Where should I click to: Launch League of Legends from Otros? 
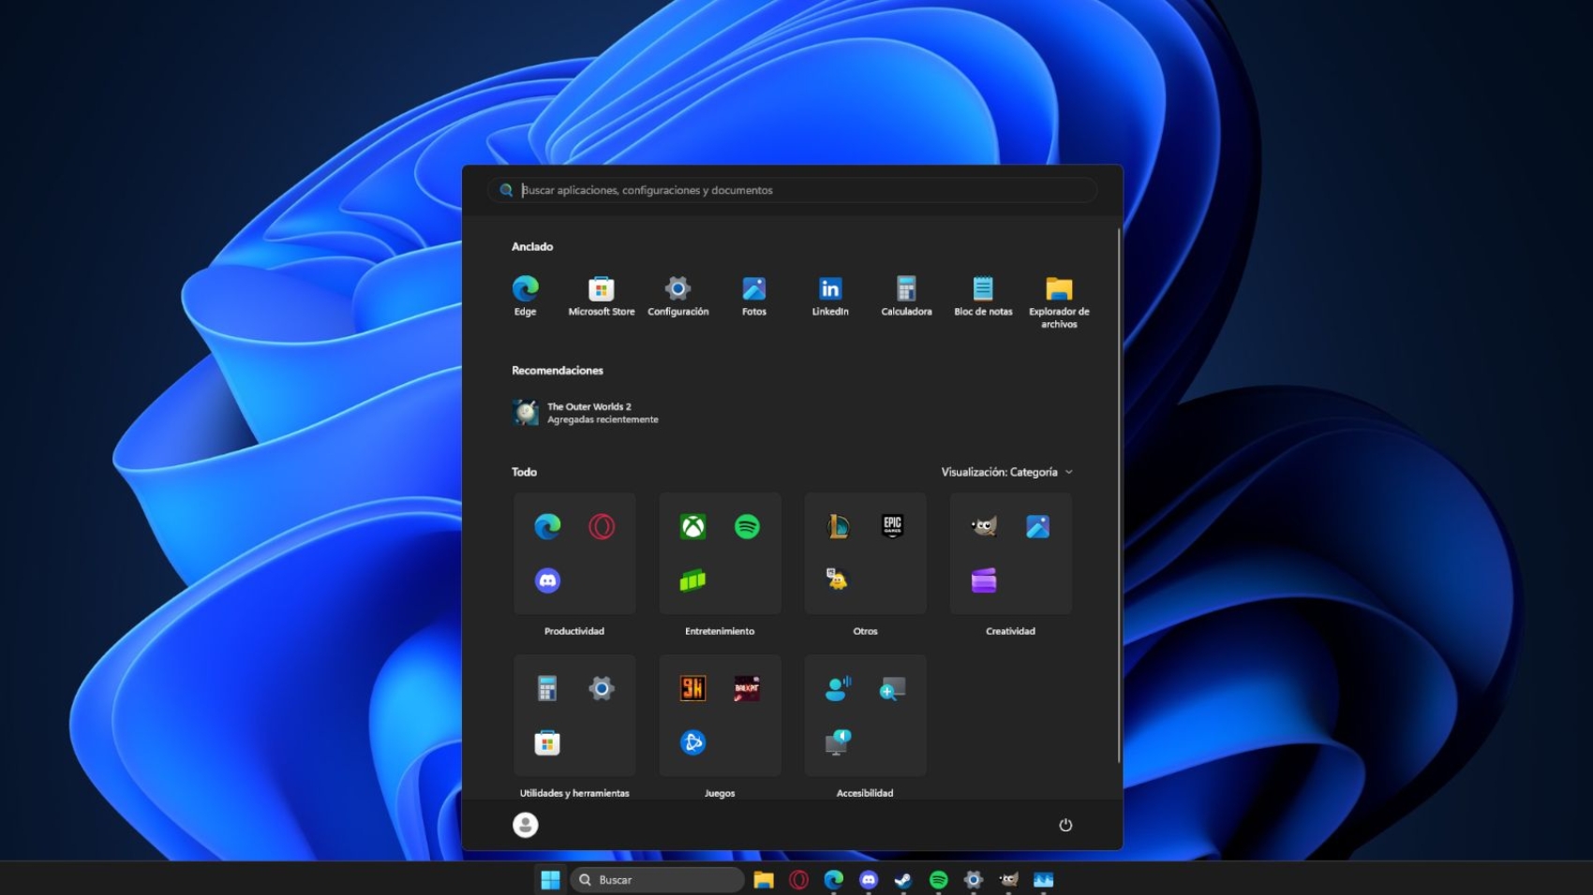pyautogui.click(x=838, y=525)
